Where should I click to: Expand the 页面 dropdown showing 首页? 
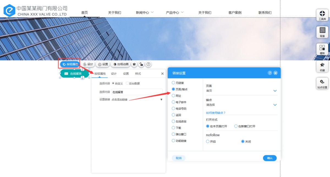[275, 91]
